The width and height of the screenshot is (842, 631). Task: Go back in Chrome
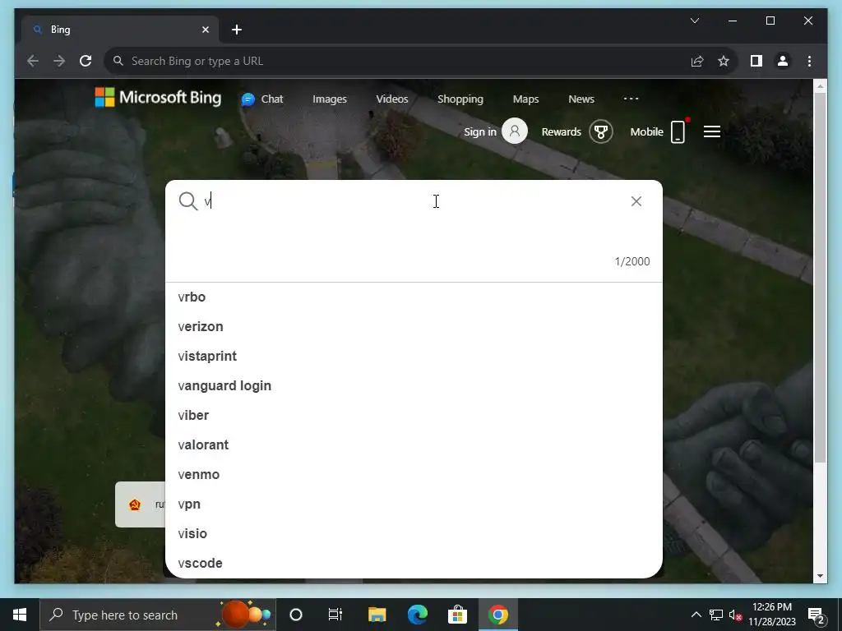click(33, 61)
